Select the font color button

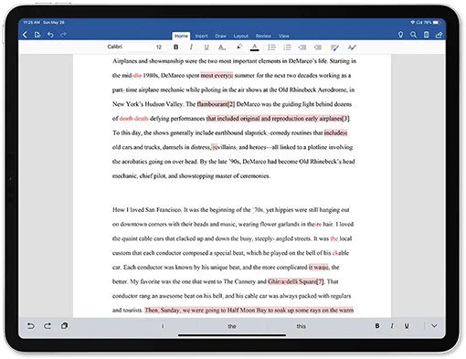click(x=255, y=48)
